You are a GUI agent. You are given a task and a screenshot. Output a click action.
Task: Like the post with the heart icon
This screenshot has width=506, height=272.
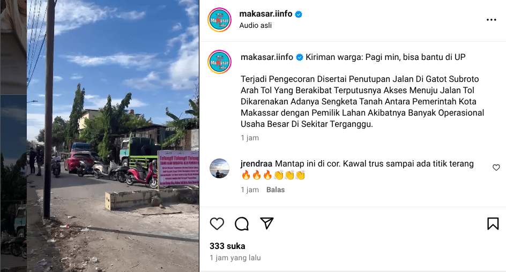tap(217, 224)
